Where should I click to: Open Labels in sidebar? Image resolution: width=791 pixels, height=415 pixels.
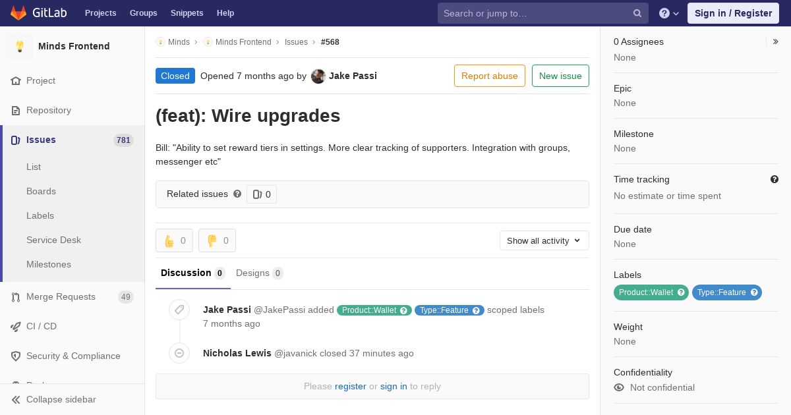pos(40,216)
